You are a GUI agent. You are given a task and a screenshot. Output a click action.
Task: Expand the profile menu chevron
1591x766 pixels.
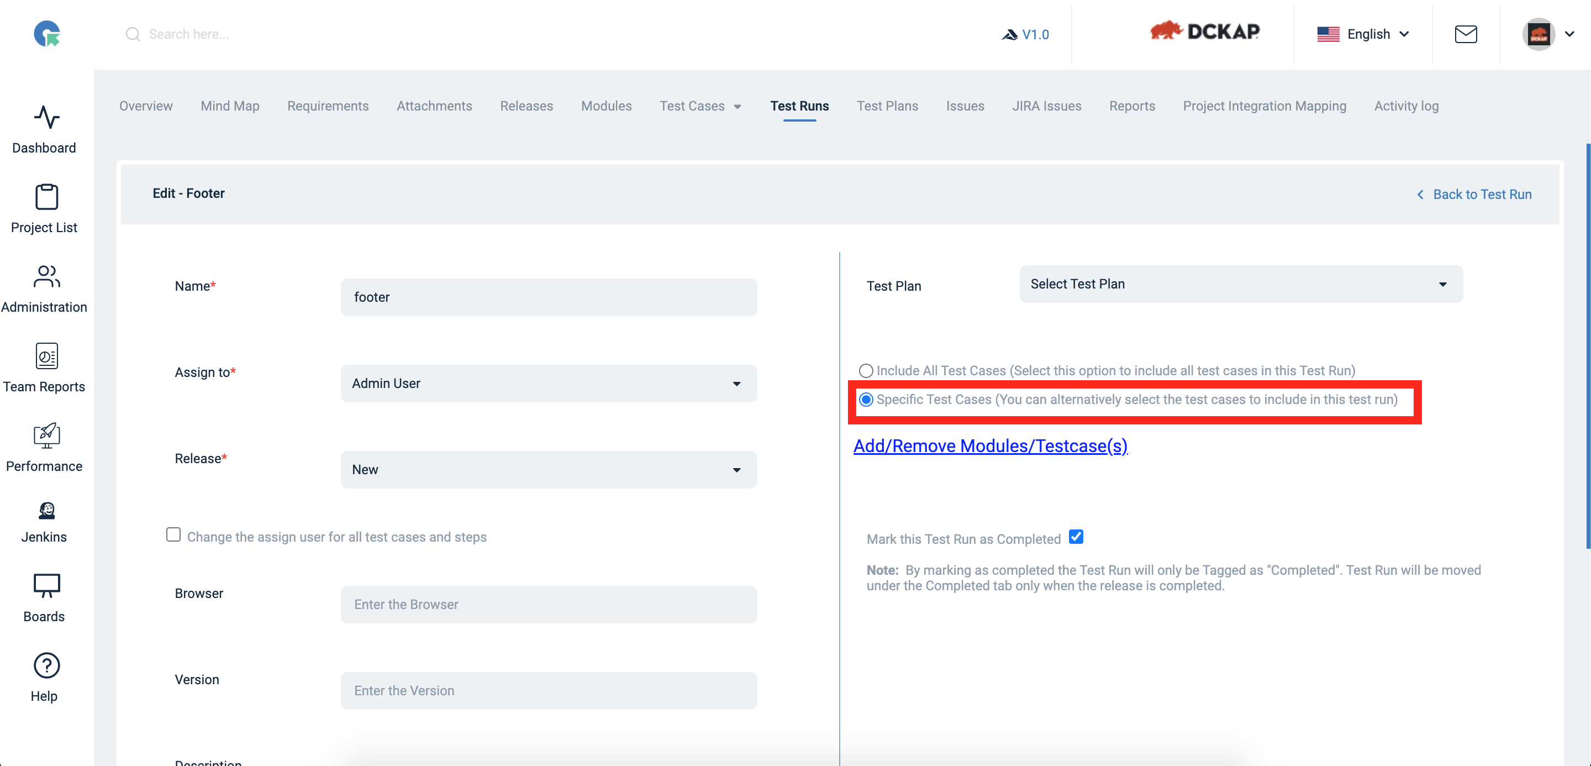coord(1569,34)
